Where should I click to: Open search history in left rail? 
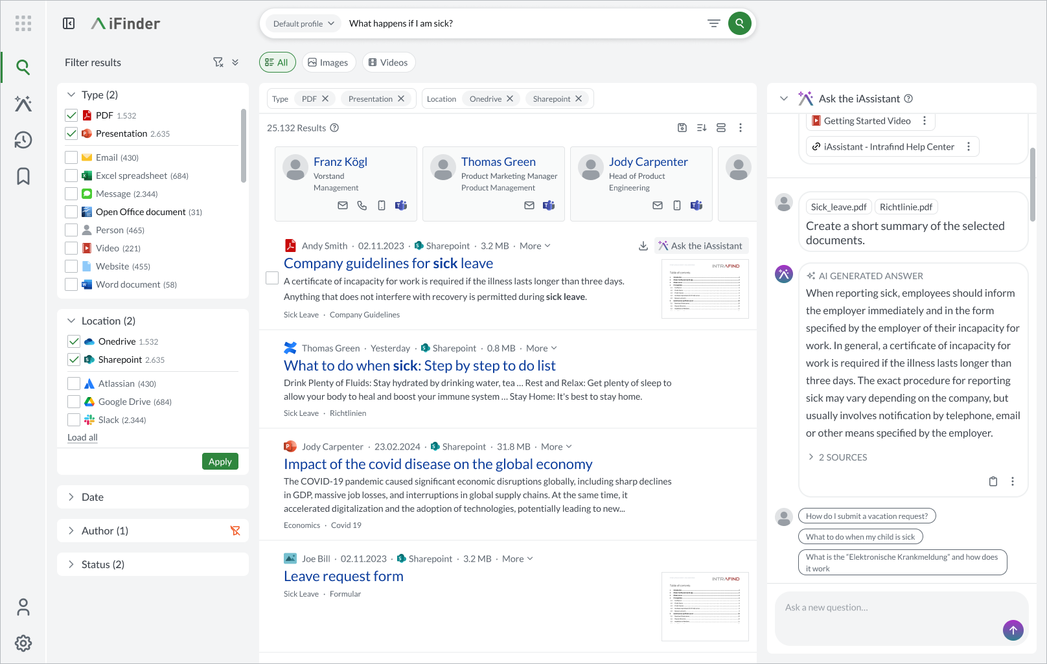(x=23, y=140)
